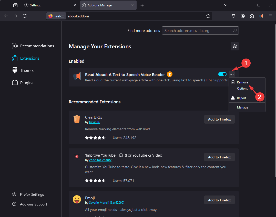
Task: Select Report in the extension menu
Action: click(247, 98)
